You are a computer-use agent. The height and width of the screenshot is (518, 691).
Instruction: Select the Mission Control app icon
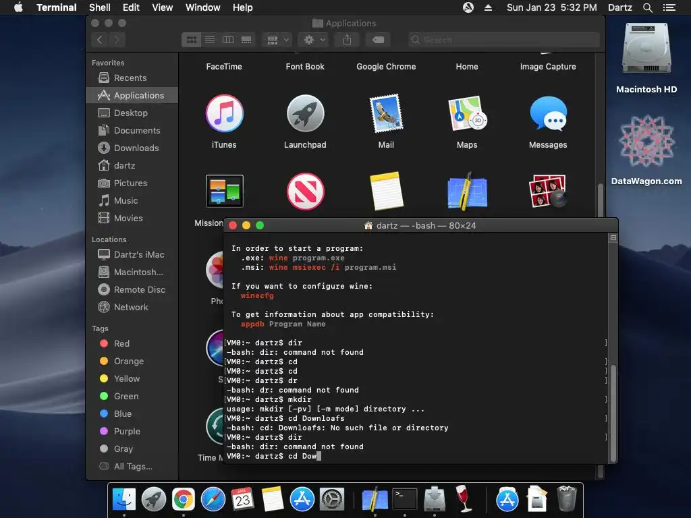coord(224,191)
